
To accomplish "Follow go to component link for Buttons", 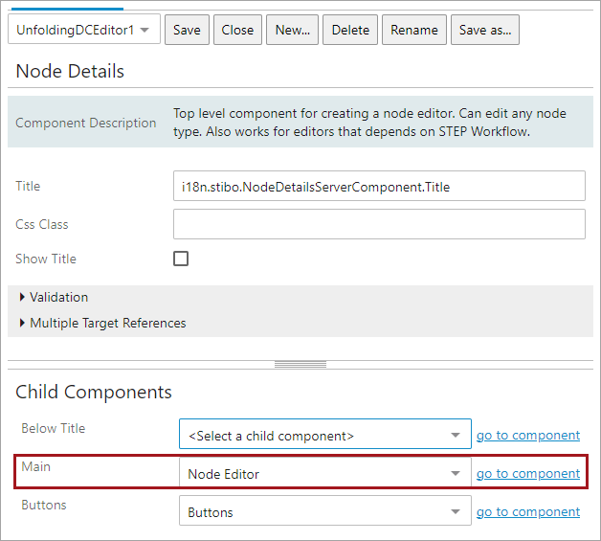I will 527,512.
